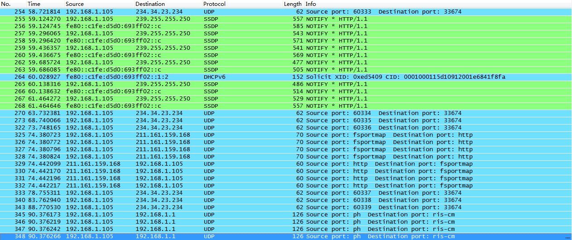This screenshot has width=572, height=240.
Task: Select packet 270 source port 60334
Action: click(x=286, y=113)
